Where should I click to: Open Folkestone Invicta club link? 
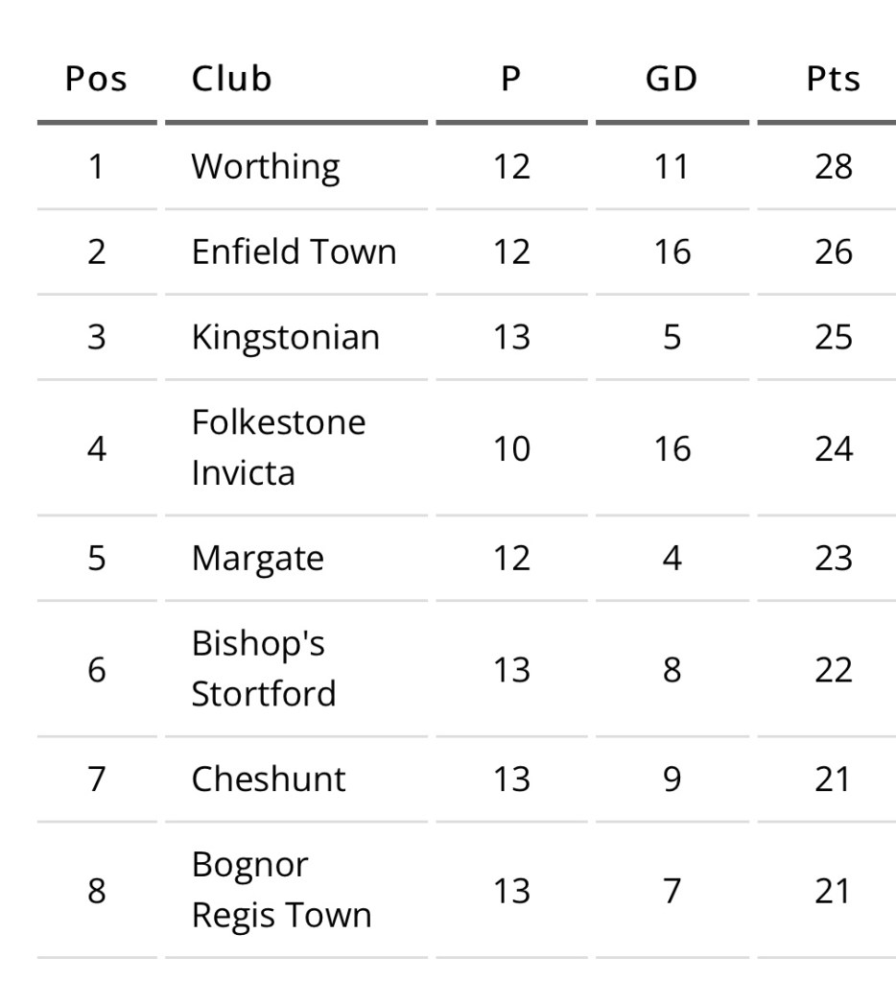pos(278,447)
